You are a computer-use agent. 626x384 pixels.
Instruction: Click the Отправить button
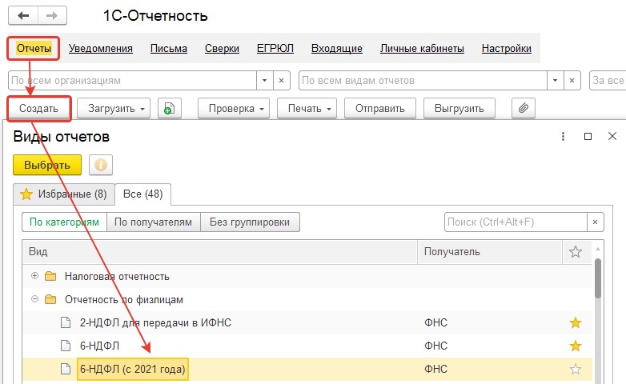(380, 109)
